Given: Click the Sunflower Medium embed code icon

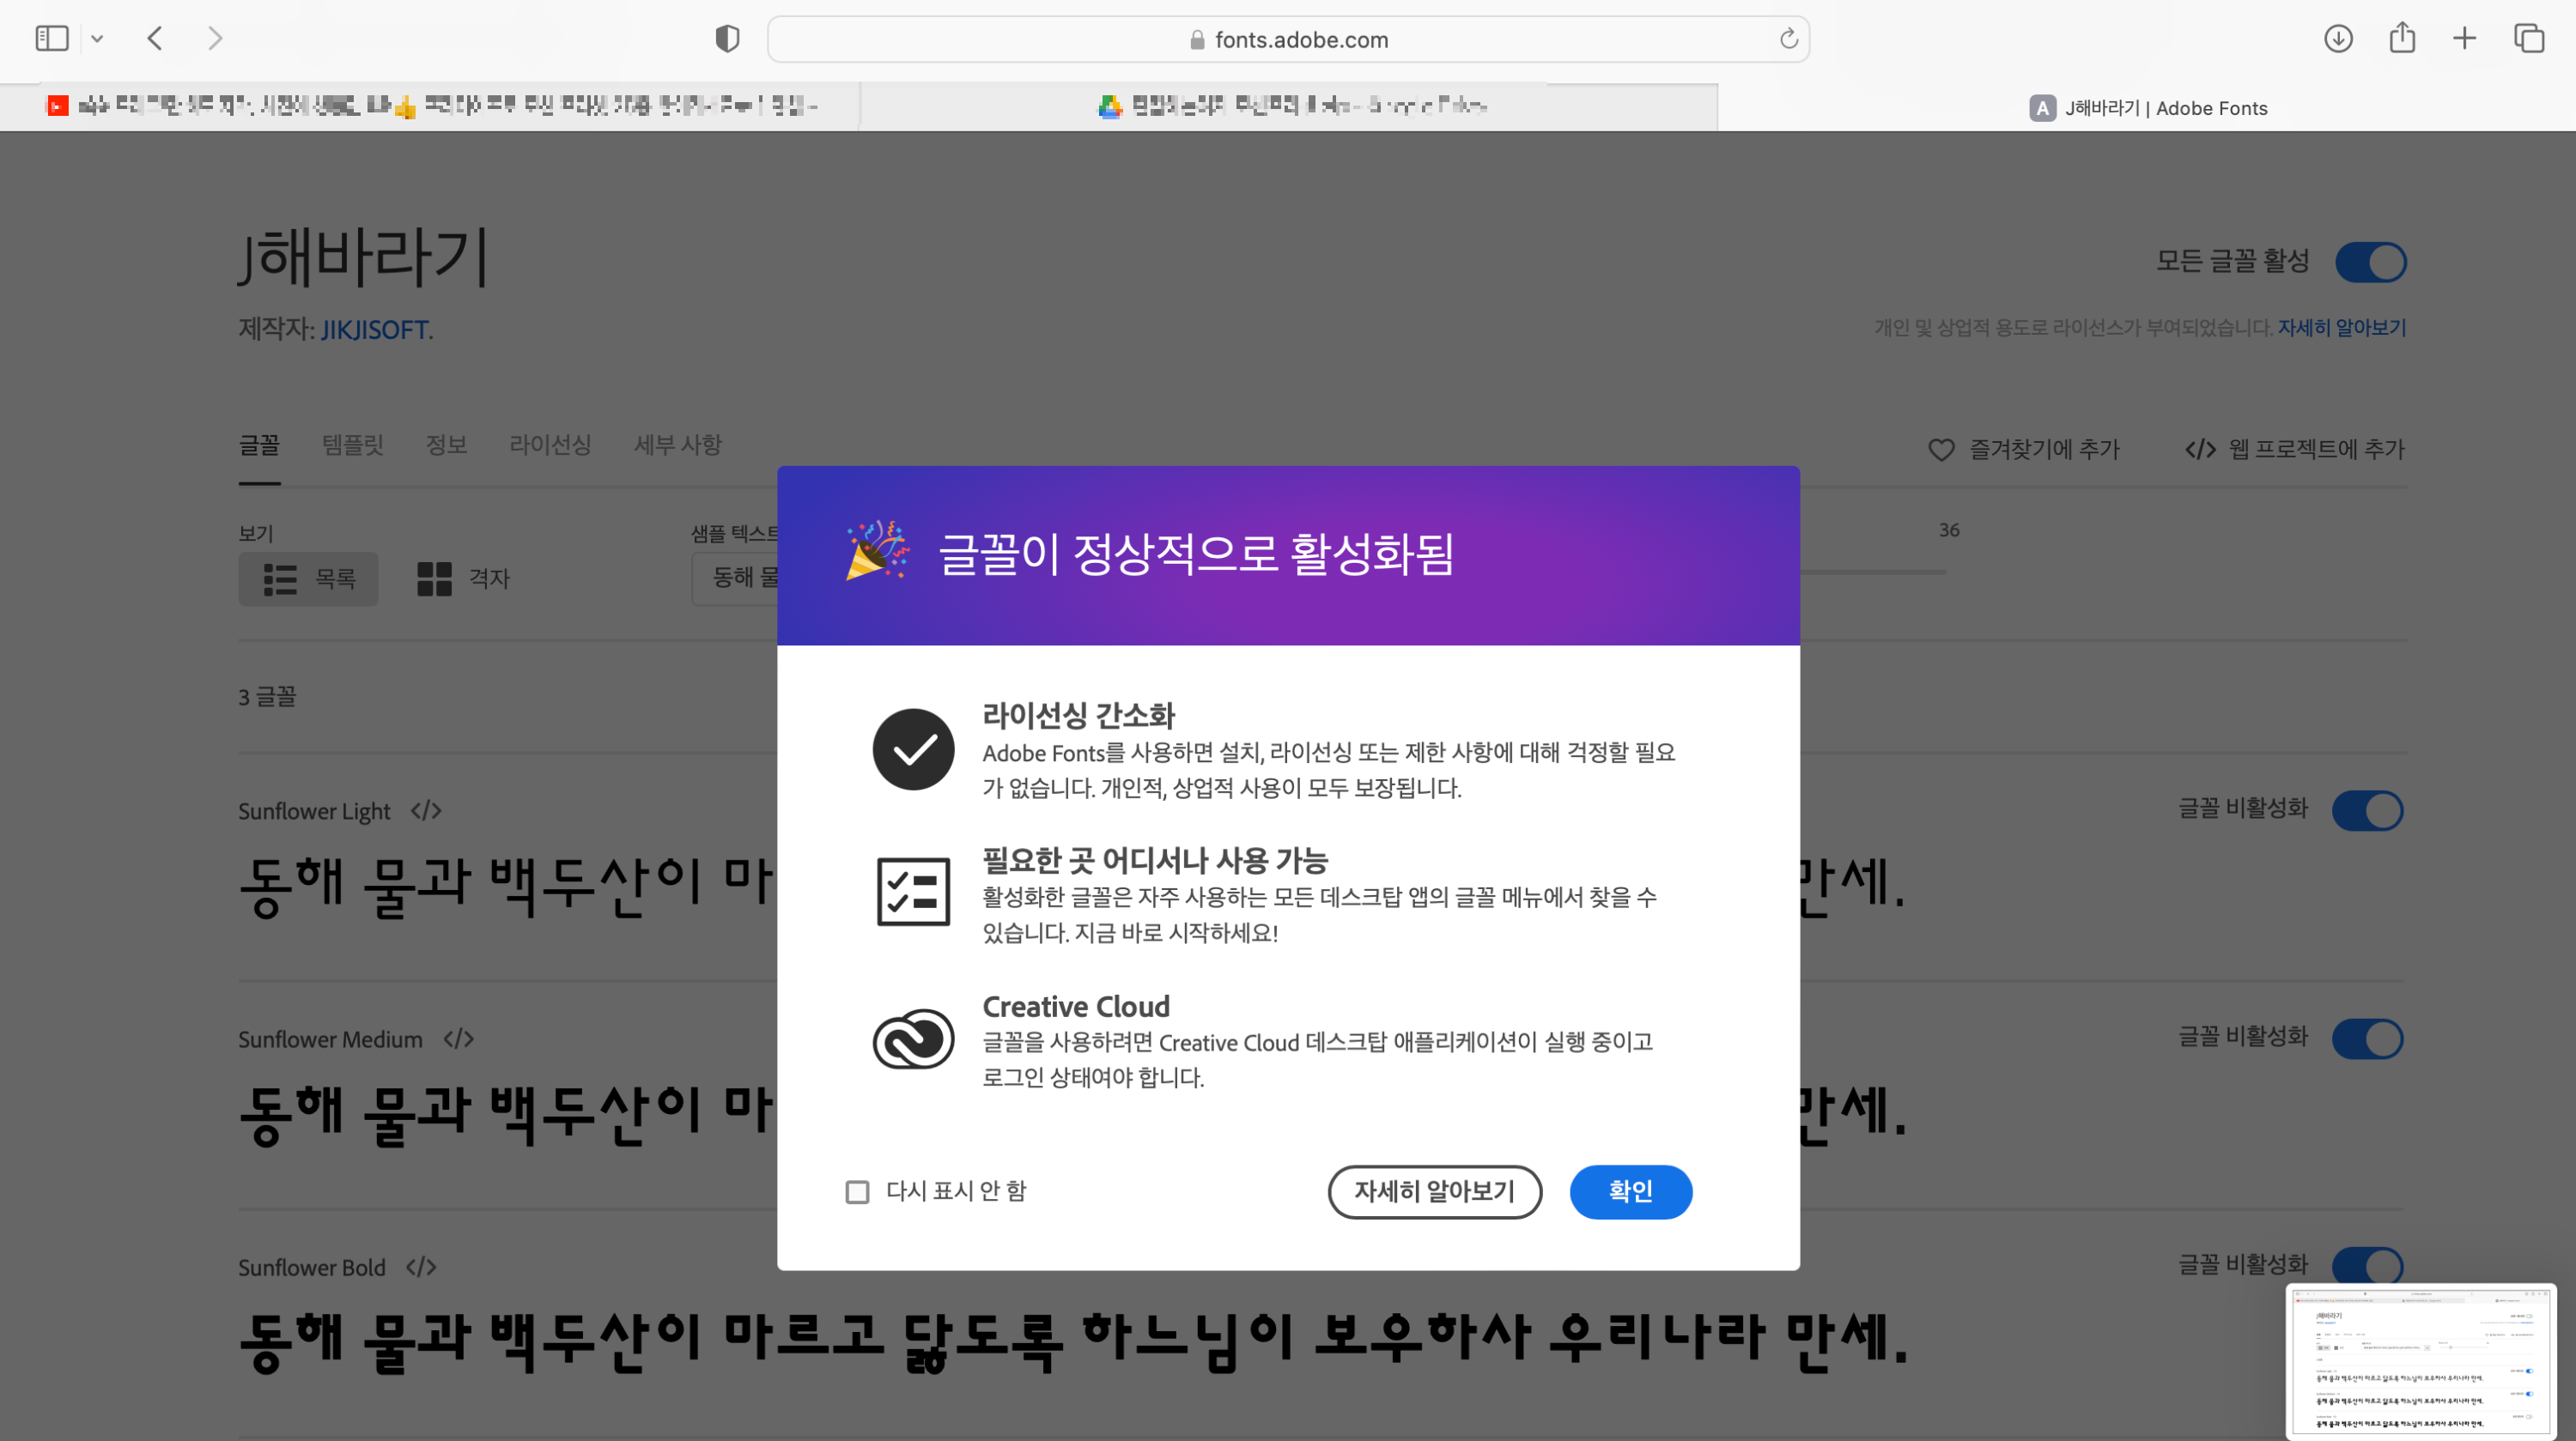Looking at the screenshot, I should [x=458, y=1039].
